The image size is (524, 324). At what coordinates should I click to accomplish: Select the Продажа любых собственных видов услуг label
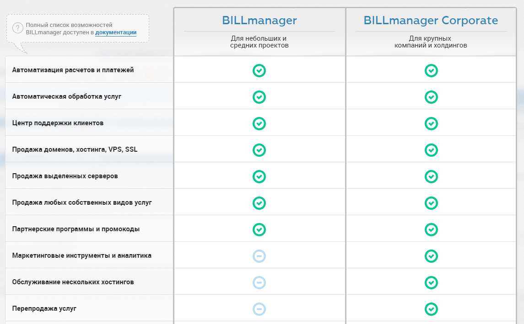(82, 202)
